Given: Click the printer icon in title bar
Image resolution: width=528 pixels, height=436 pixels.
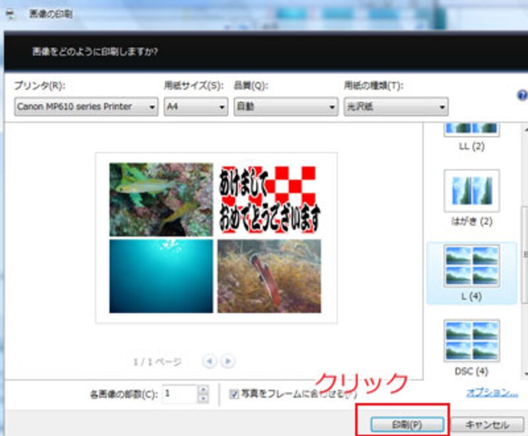Looking at the screenshot, I should [x=10, y=14].
